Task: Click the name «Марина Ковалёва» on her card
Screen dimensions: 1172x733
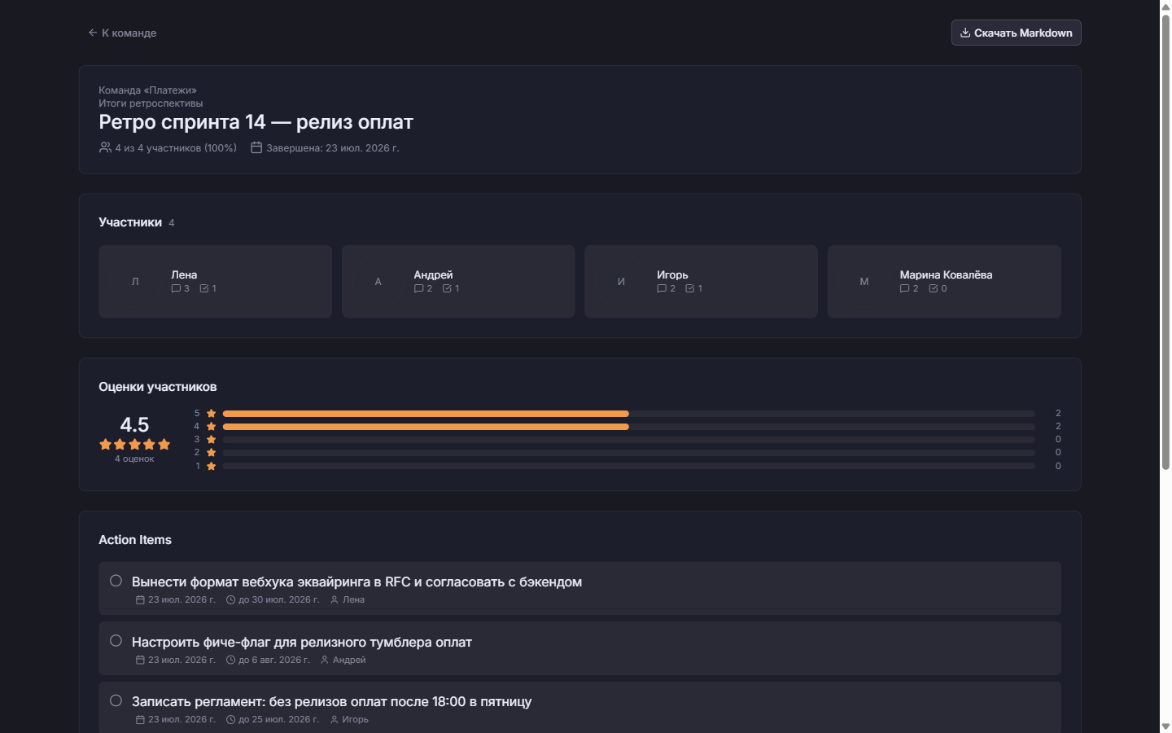Action: click(946, 275)
